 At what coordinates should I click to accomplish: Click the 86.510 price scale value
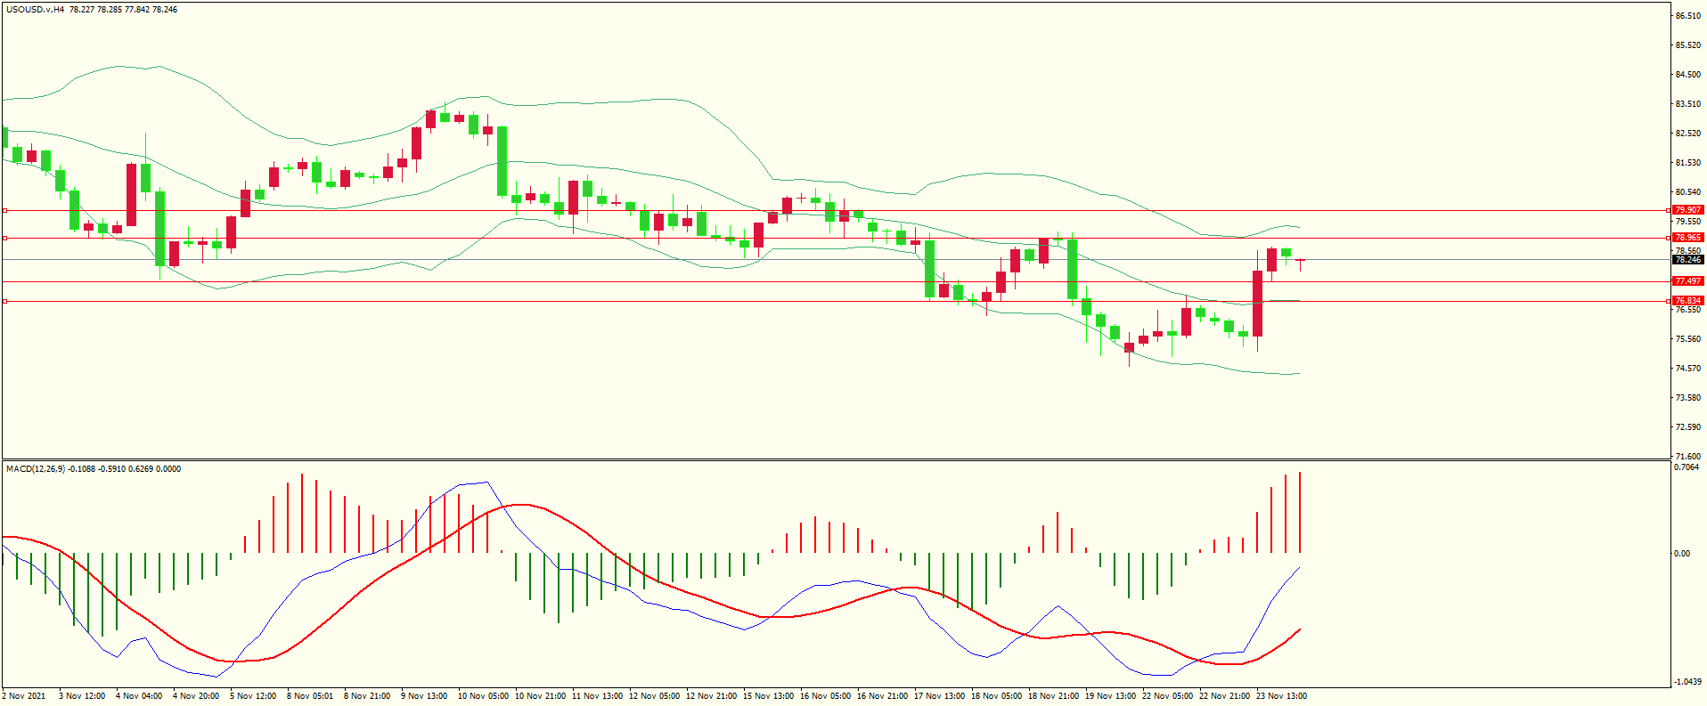click(1687, 16)
